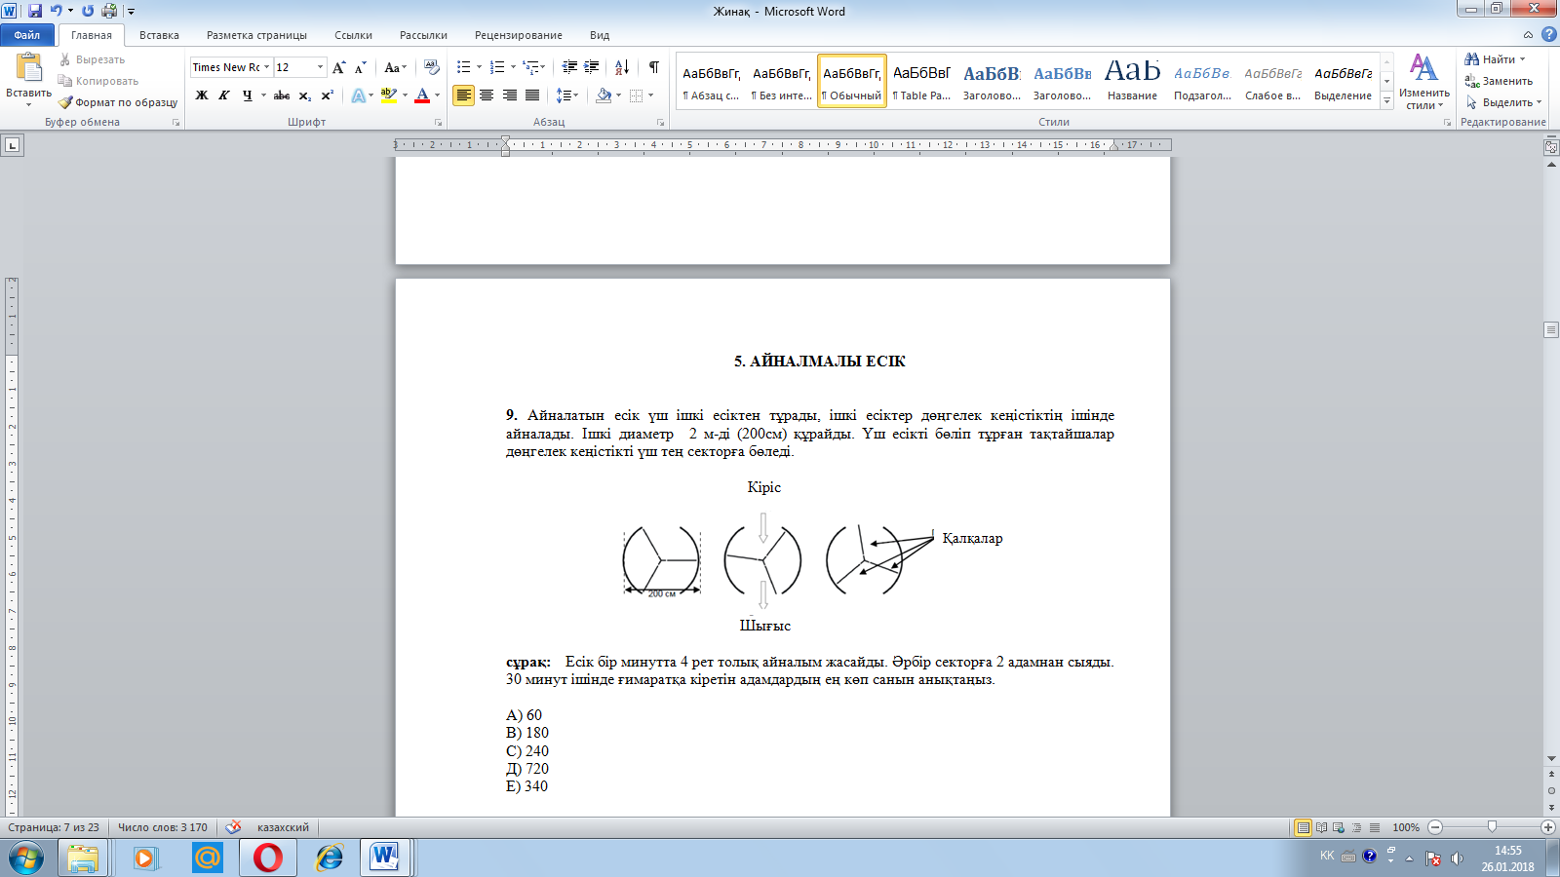Switch to the Рецензирование tab
This screenshot has width=1560, height=877.
coord(518,35)
